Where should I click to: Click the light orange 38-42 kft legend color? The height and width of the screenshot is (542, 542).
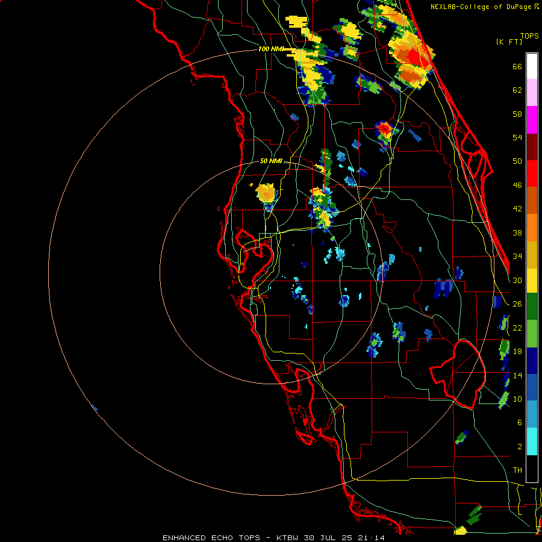coord(532,228)
